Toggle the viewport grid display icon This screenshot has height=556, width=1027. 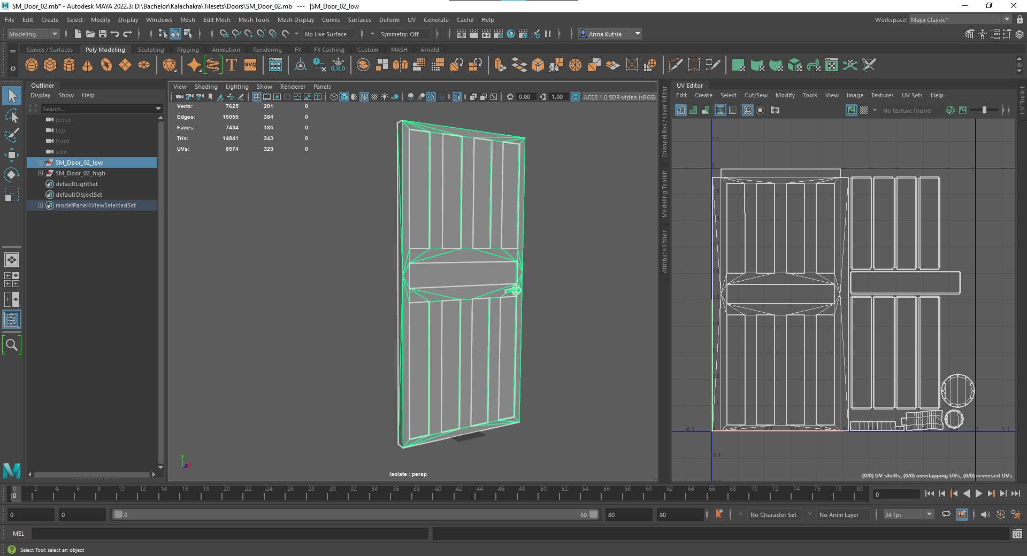257,97
